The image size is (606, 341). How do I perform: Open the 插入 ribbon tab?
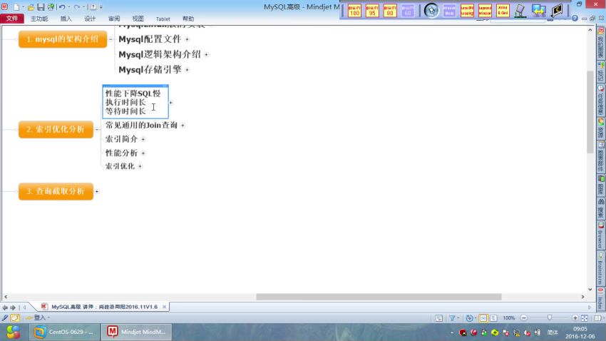coord(66,19)
